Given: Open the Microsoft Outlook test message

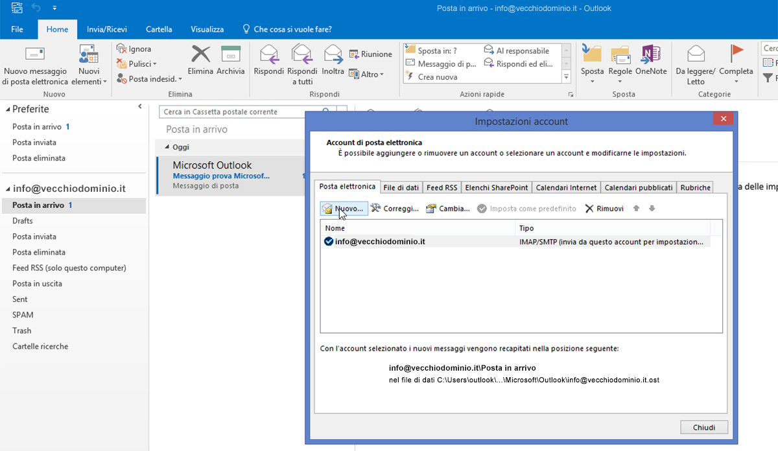Looking at the screenshot, I should pos(231,175).
